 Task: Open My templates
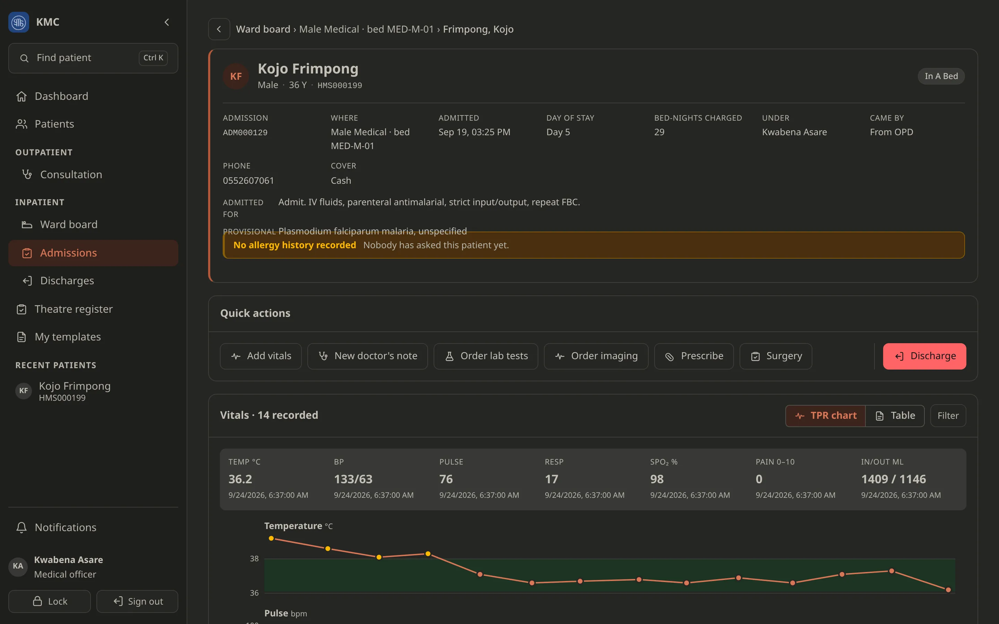click(93, 337)
